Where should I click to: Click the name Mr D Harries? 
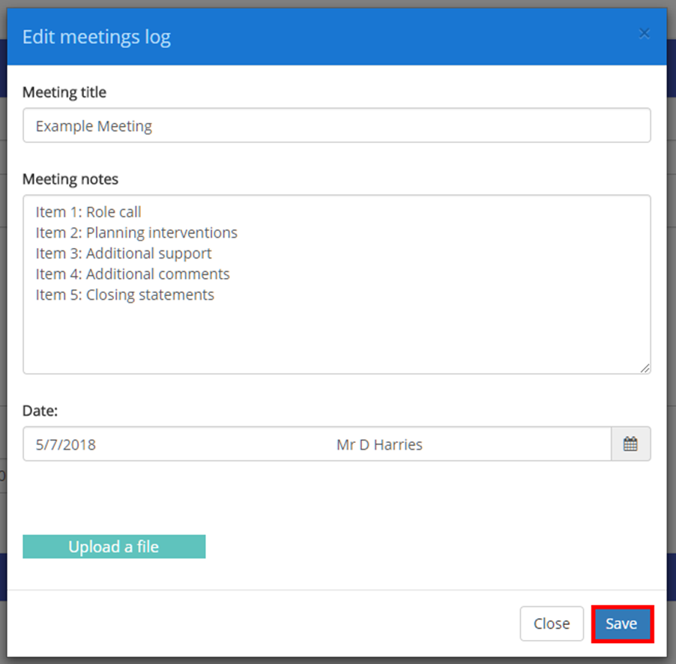(x=379, y=444)
